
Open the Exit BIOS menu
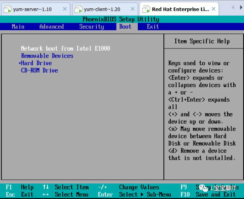point(153,27)
